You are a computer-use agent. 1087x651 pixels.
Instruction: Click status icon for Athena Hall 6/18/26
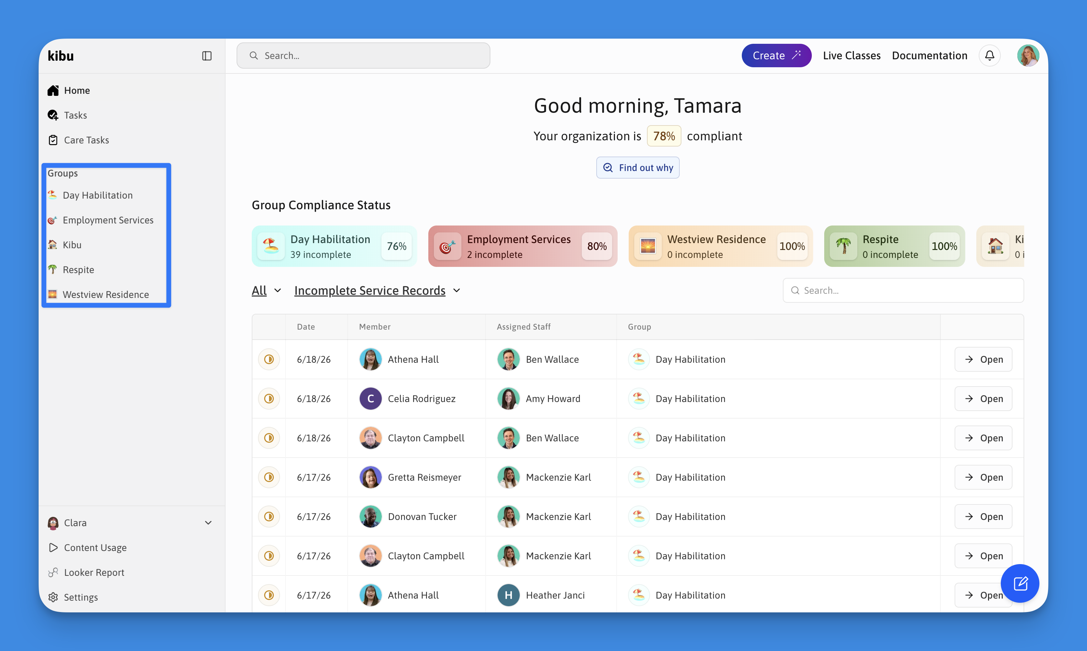pyautogui.click(x=269, y=359)
